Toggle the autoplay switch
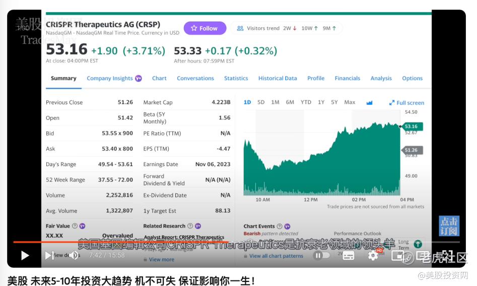Screen dimensions: 477x286 point(321,255)
